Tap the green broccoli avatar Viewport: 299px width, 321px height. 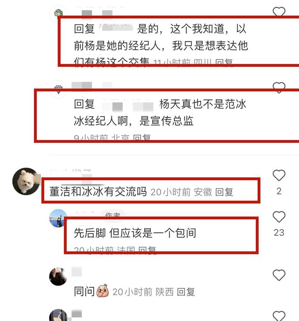click(58, 13)
